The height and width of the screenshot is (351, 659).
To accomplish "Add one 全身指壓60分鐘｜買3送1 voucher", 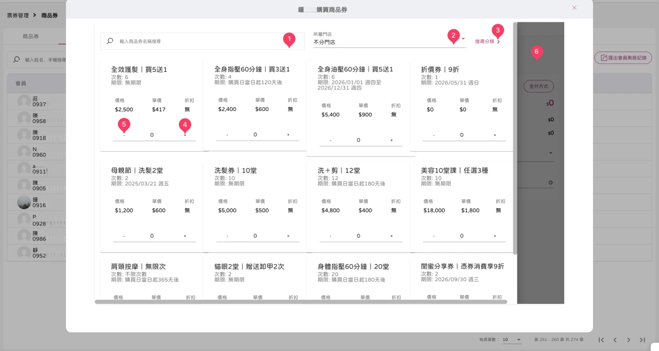I will (x=288, y=135).
